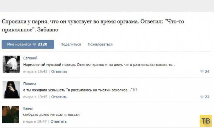Click the 'Мне нравится' like button
The image size is (214, 129).
click(x=28, y=44)
